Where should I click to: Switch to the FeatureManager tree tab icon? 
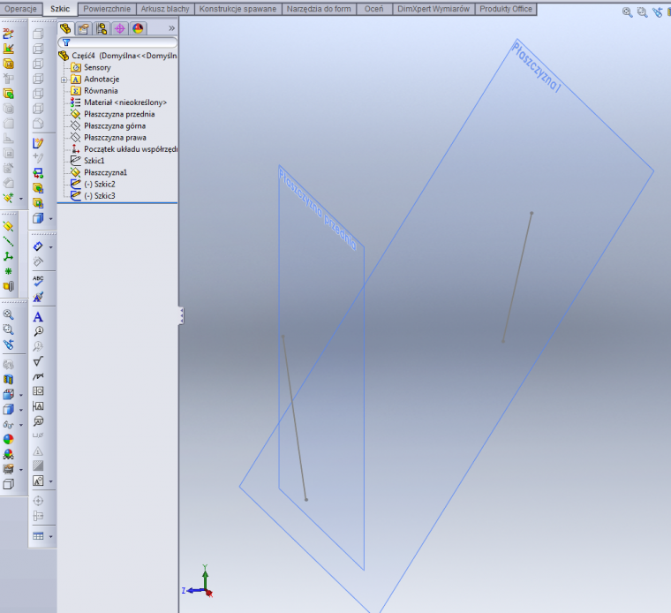click(x=65, y=28)
